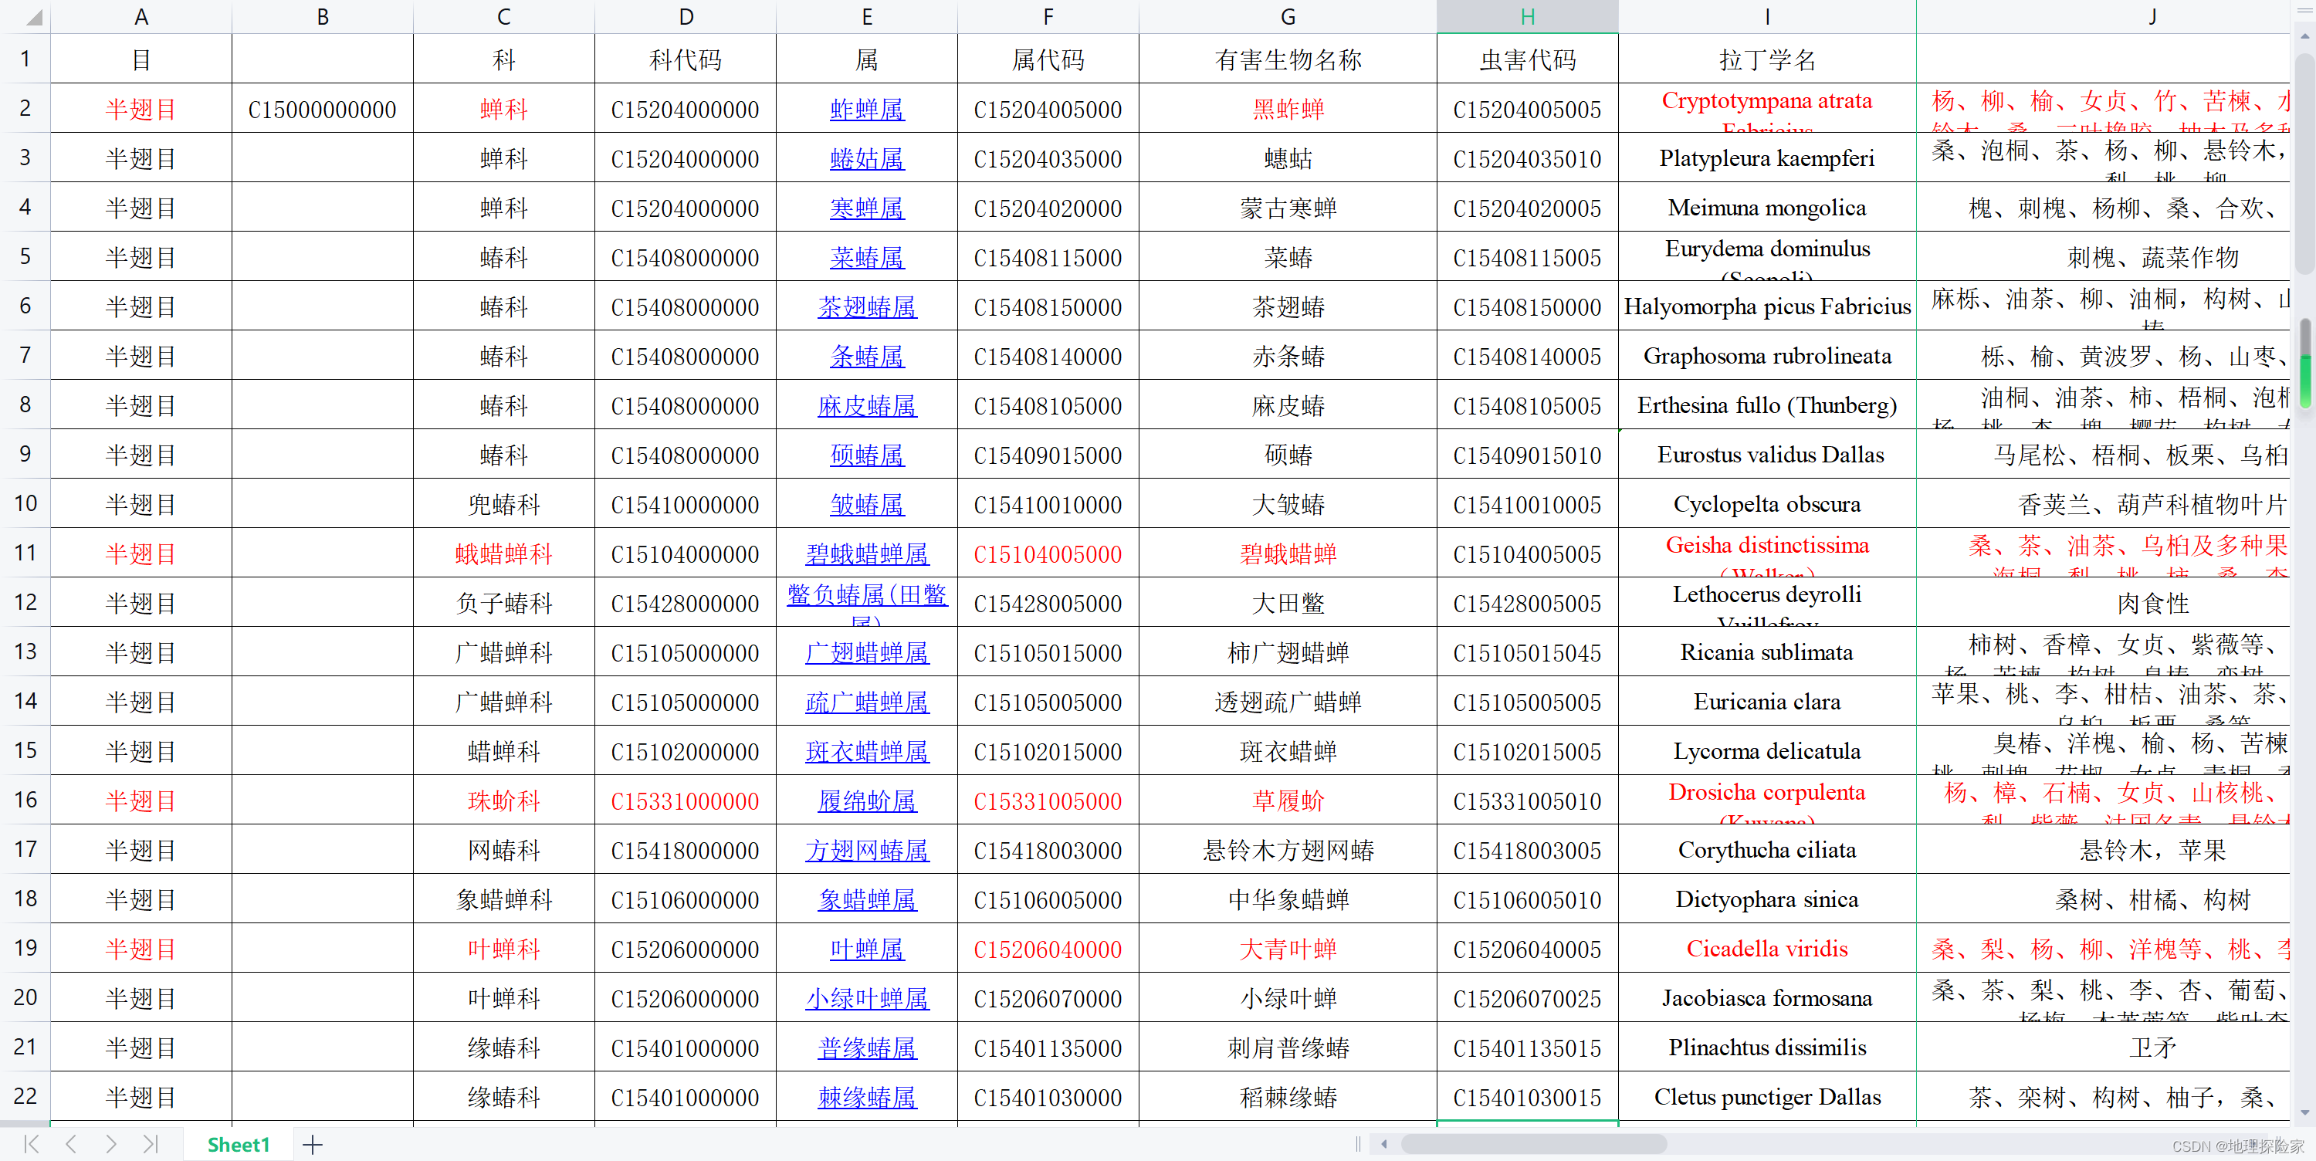Select cell with C15408115005
The height and width of the screenshot is (1161, 2316).
click(1528, 258)
